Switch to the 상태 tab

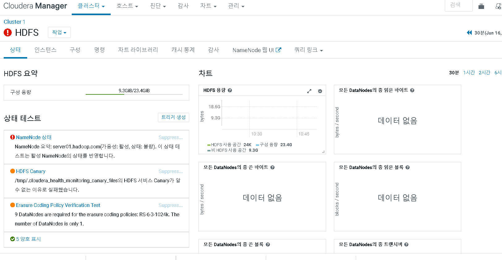click(x=15, y=50)
